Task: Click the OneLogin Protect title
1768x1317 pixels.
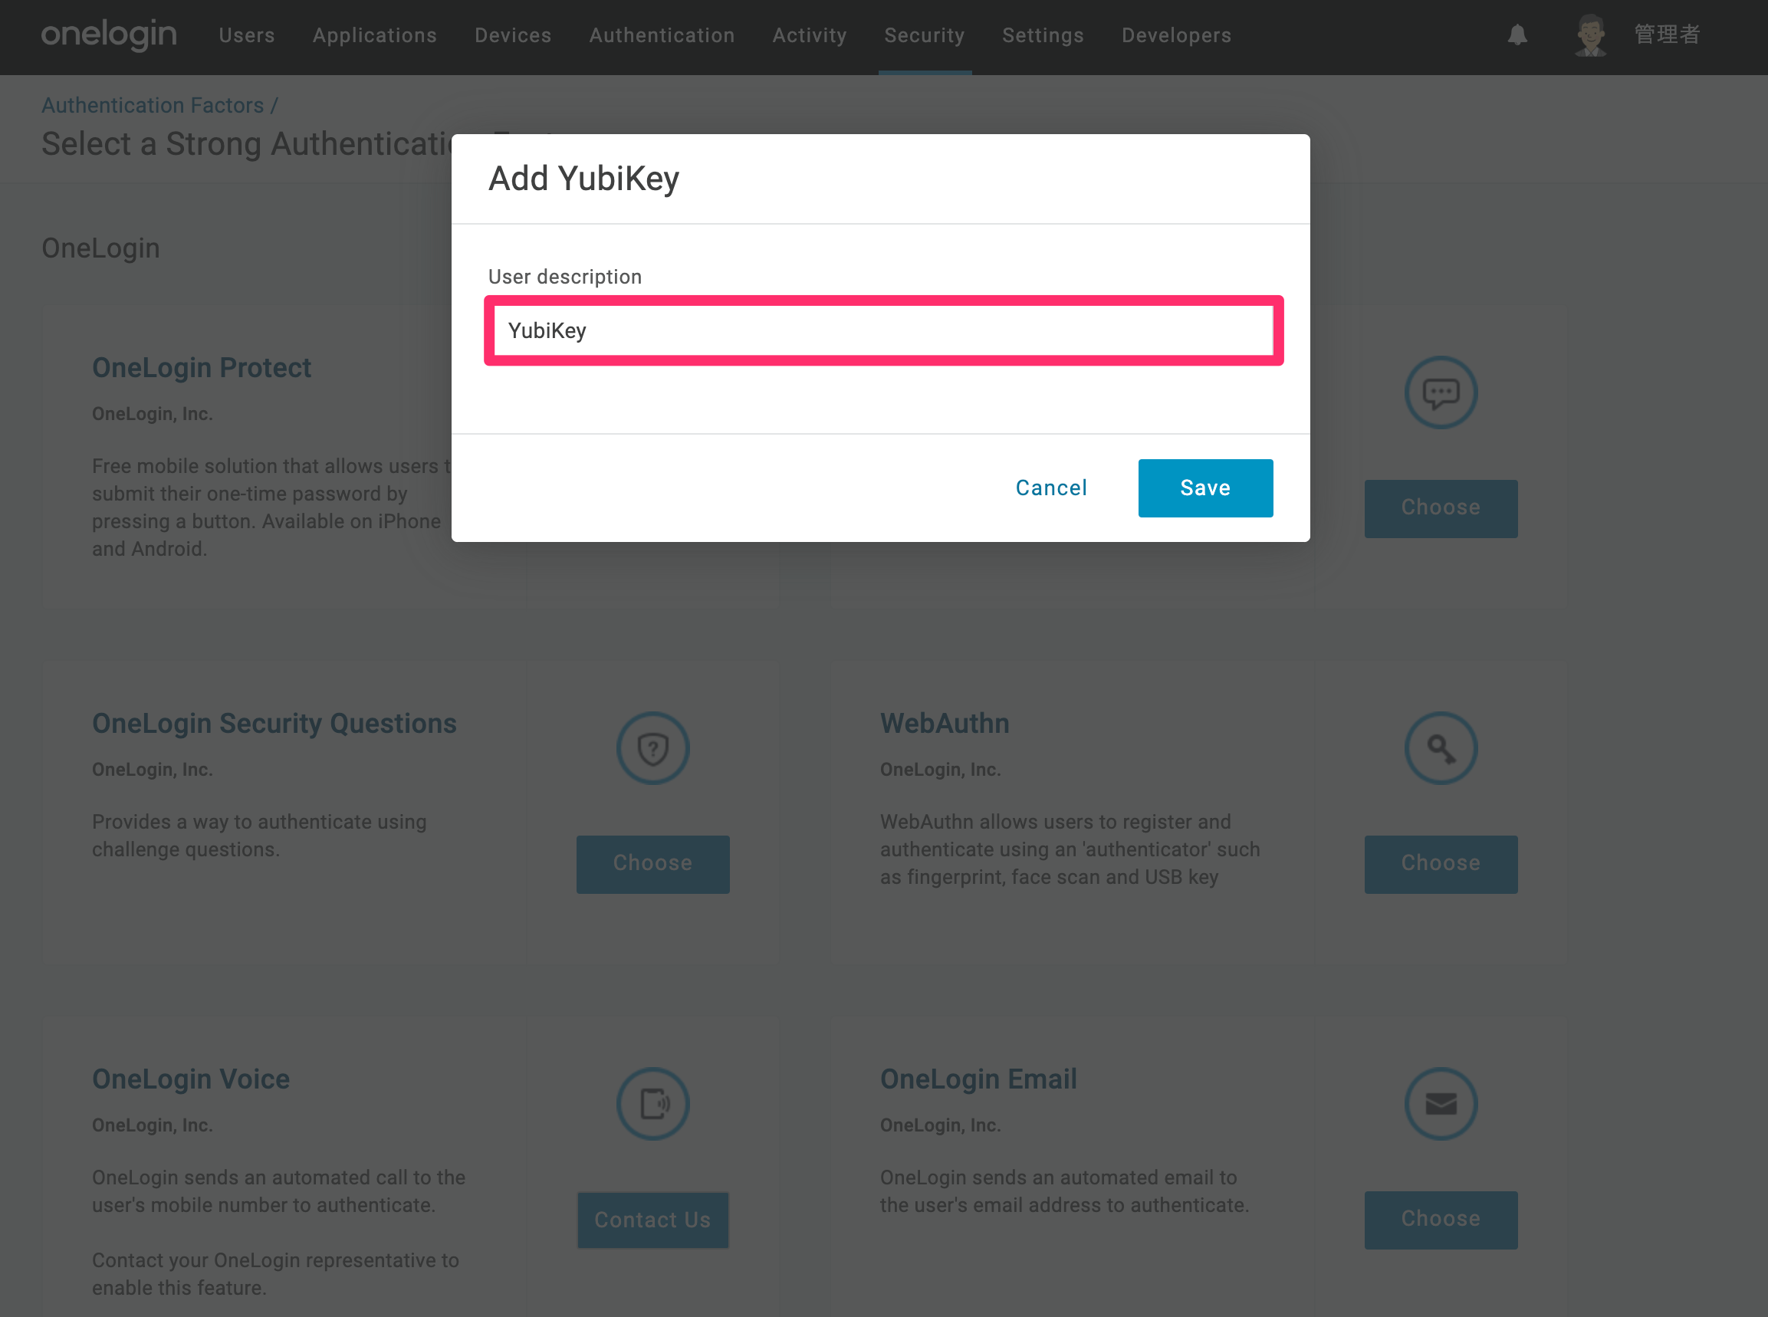Action: click(202, 367)
